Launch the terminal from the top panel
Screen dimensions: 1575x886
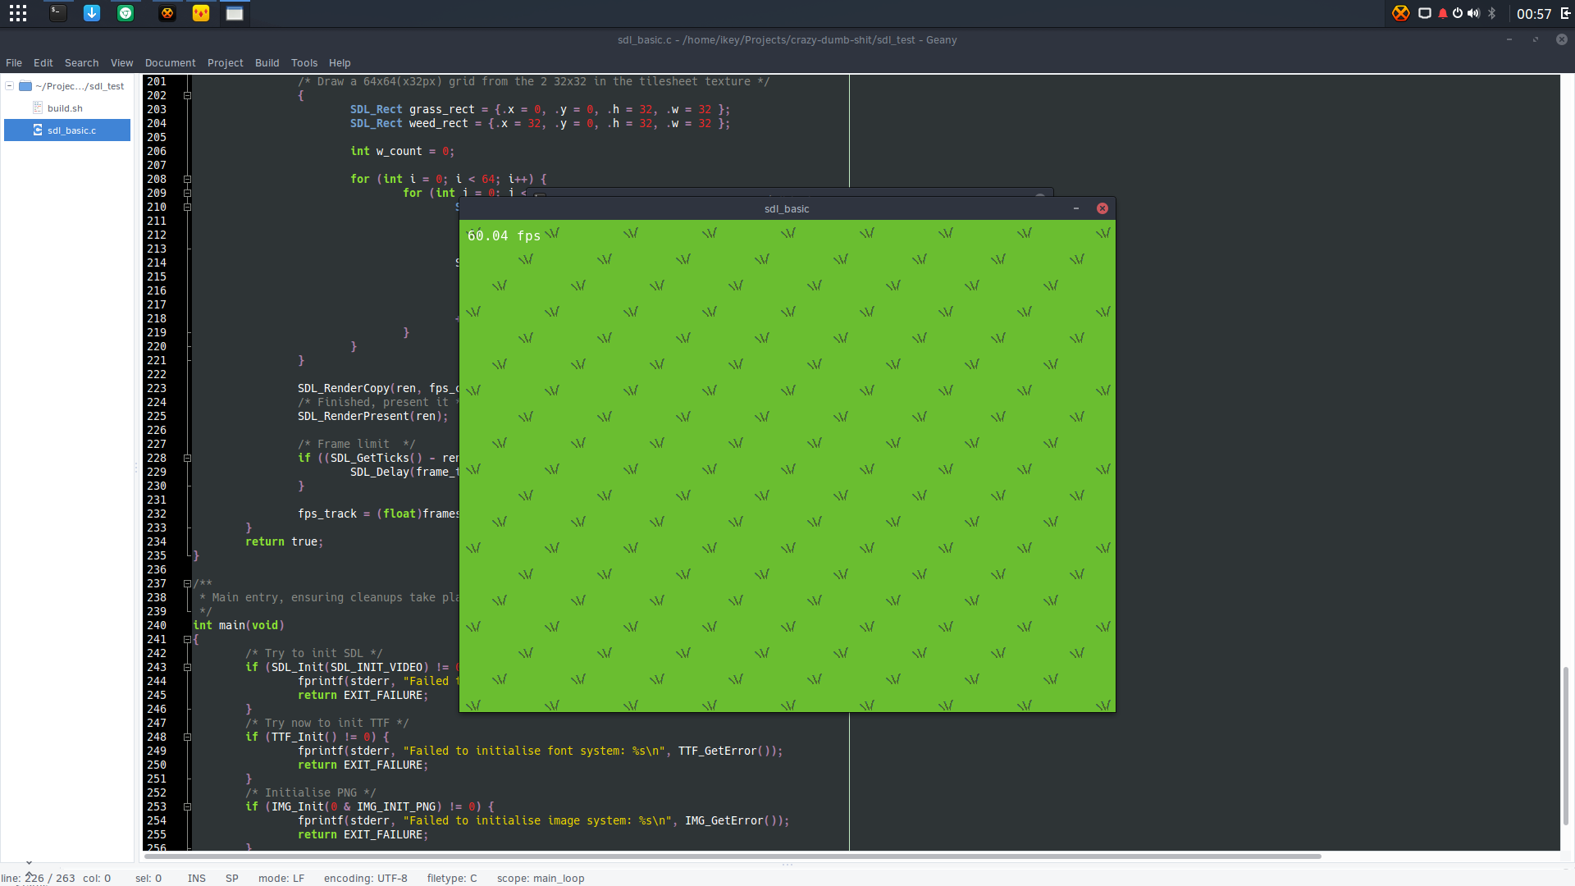point(57,13)
